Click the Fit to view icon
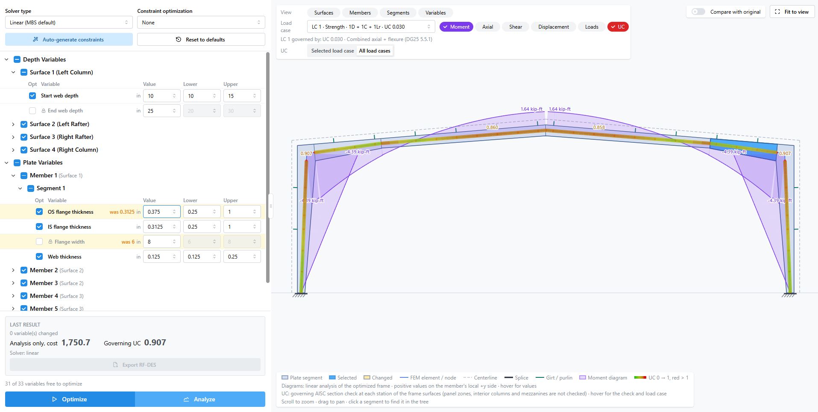 pyautogui.click(x=777, y=12)
